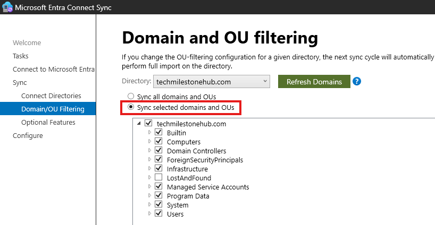Select the Builtin tree label
This screenshot has height=225, width=435.
coord(177,133)
